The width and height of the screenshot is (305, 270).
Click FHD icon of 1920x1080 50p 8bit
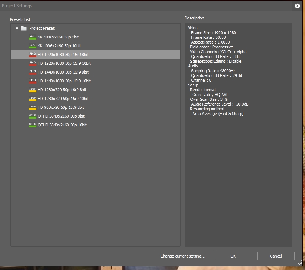pos(33,55)
